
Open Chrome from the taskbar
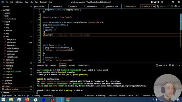point(68,99)
